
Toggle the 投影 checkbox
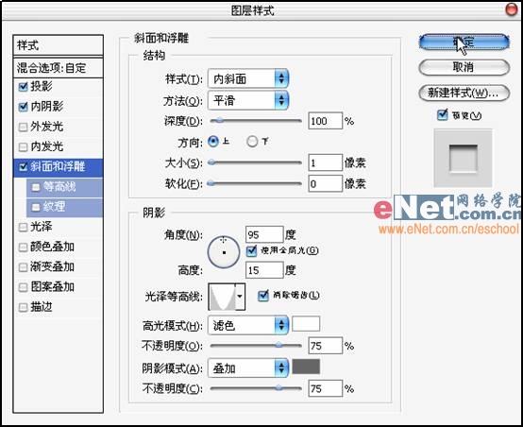tap(23, 87)
